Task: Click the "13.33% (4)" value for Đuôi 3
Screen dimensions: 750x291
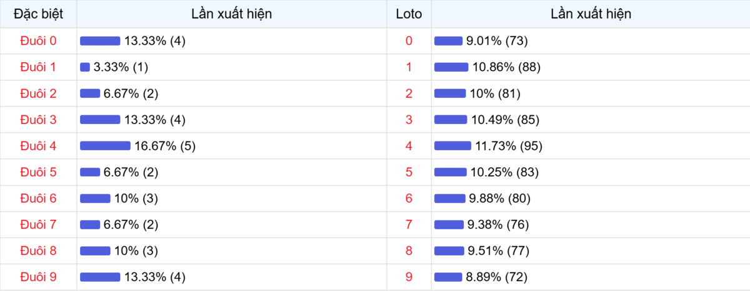Action: [x=155, y=120]
